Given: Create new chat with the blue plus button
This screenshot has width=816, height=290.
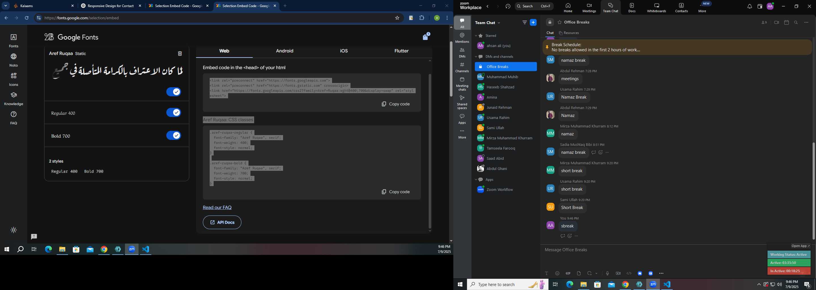Looking at the screenshot, I should pos(534,22).
